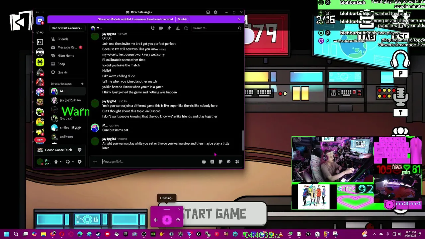Open Apps launcher icon in message bar
Viewport: 425px width, 239px height.
[x=237, y=162]
